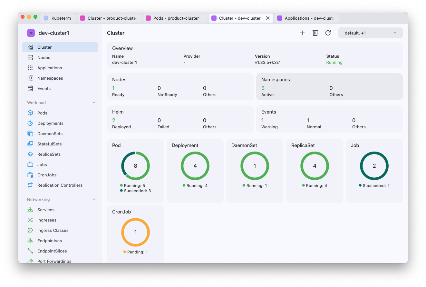The height and width of the screenshot is (287, 426).
Task: Open Port Forwardings icon in sidebar
Action: [x=30, y=261]
